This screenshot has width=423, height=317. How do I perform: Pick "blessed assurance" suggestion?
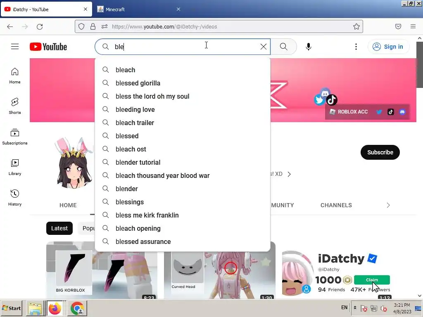[x=183, y=241]
